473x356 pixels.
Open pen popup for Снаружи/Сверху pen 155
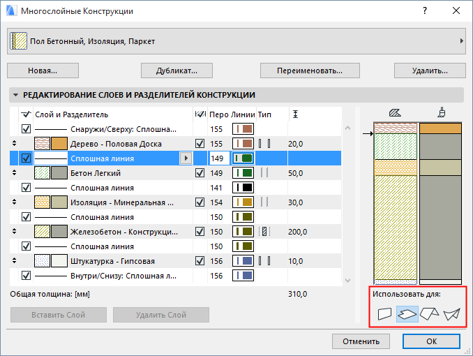click(x=243, y=129)
